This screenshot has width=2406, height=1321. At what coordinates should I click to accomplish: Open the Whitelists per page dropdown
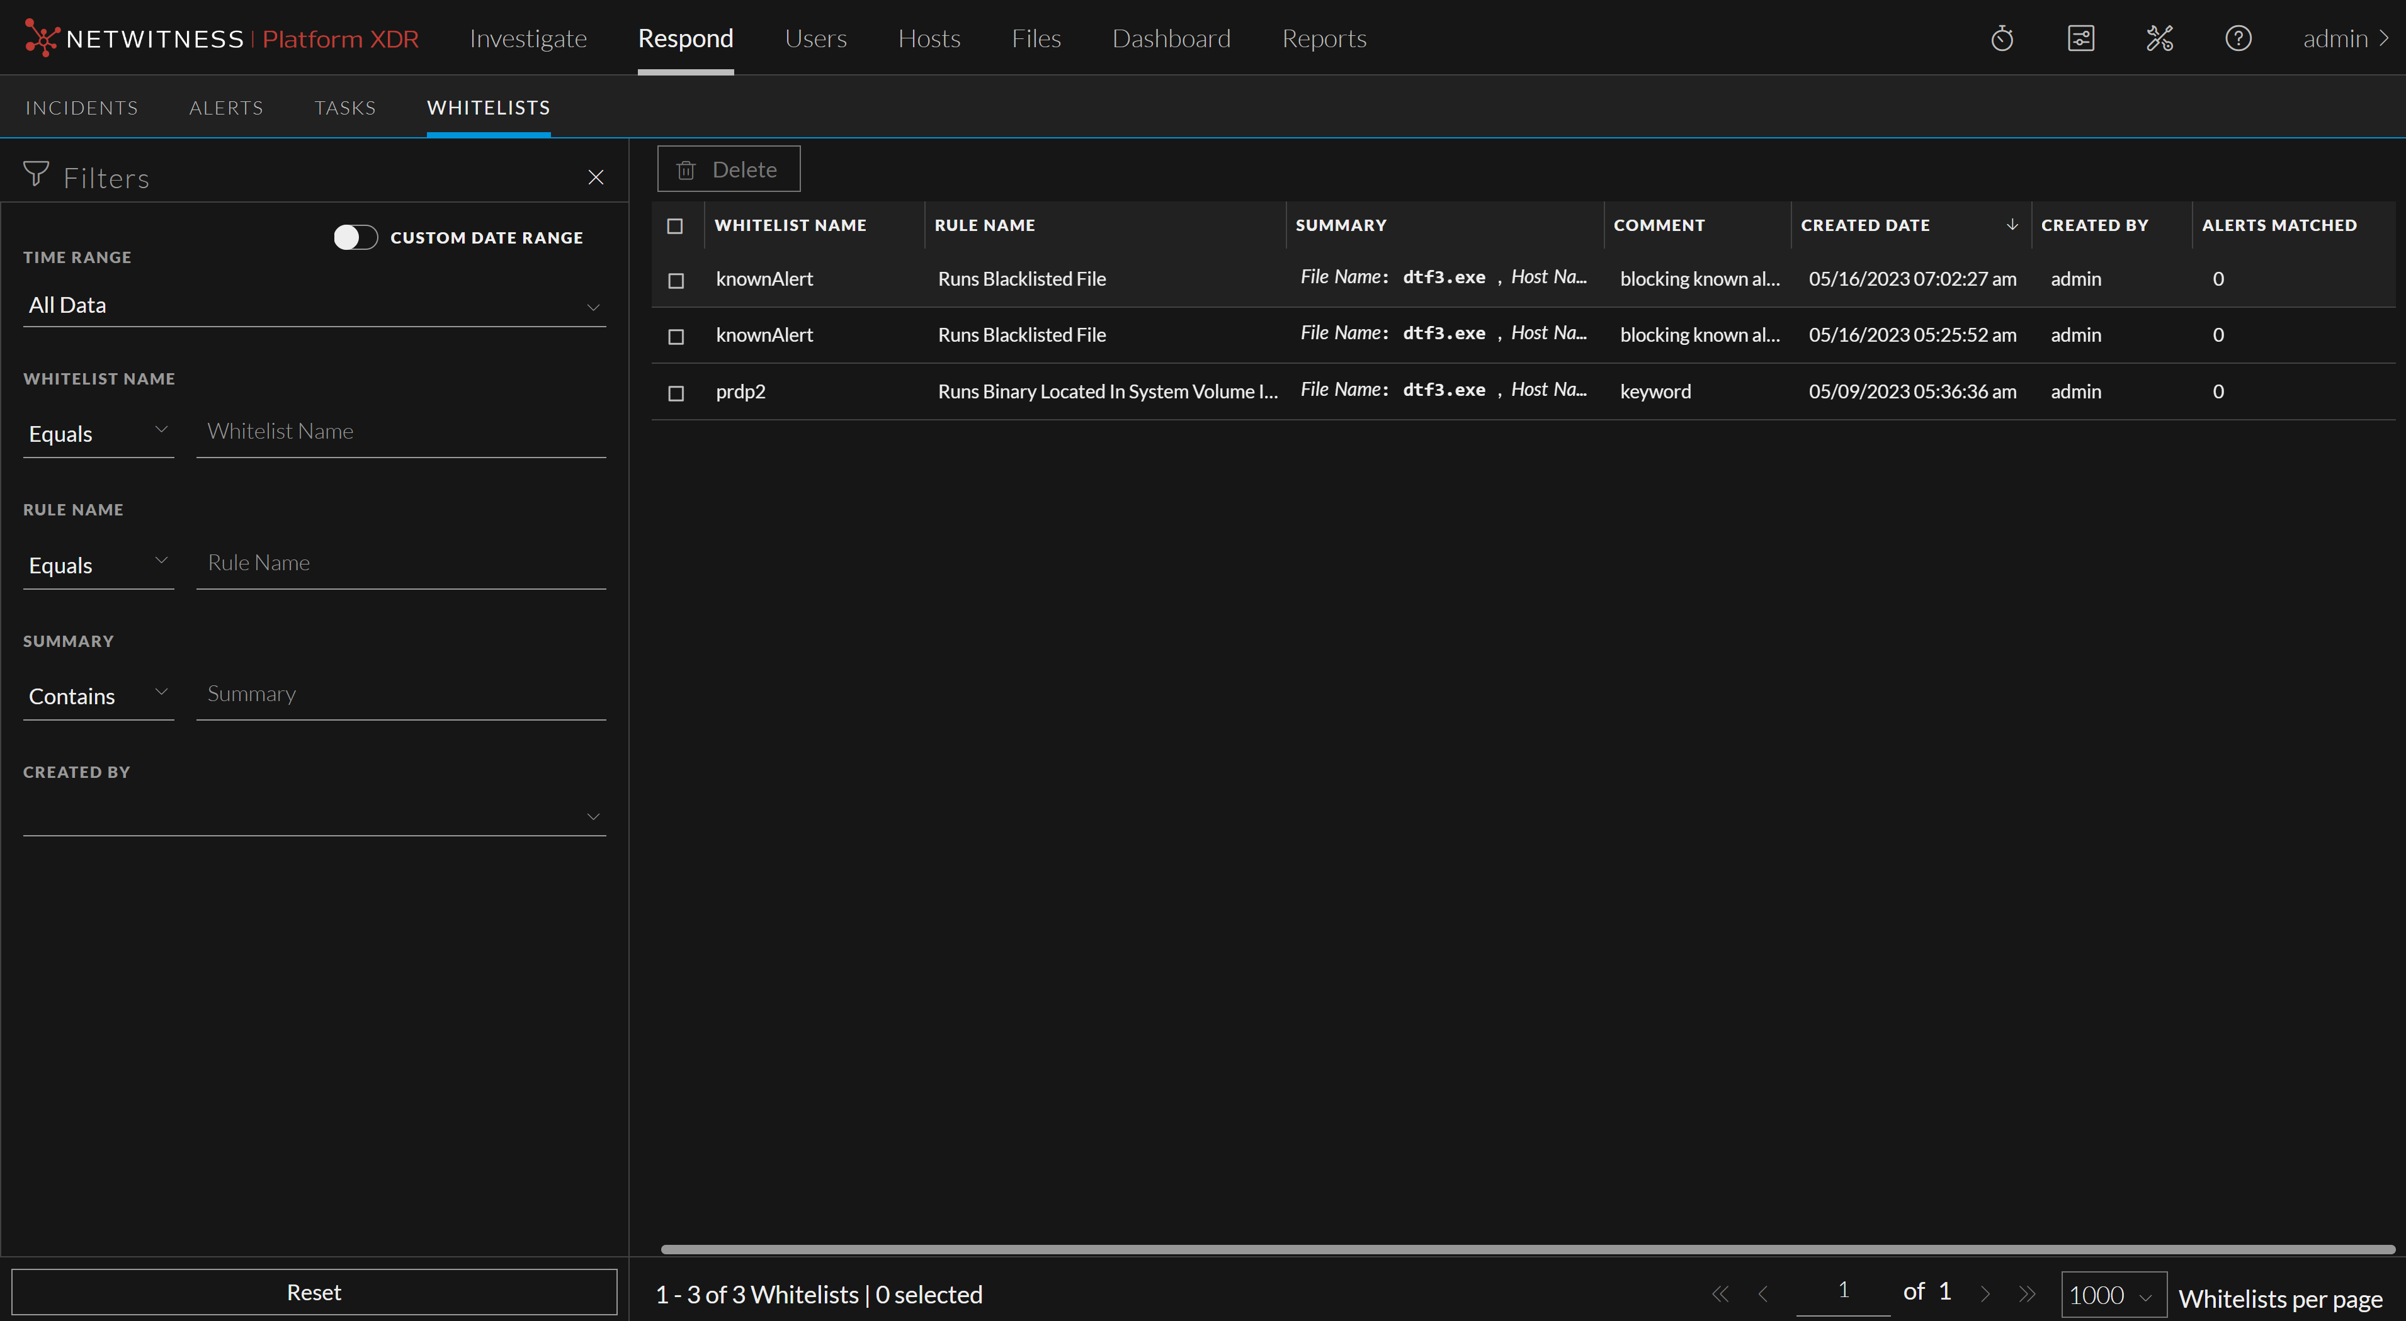[2113, 1295]
